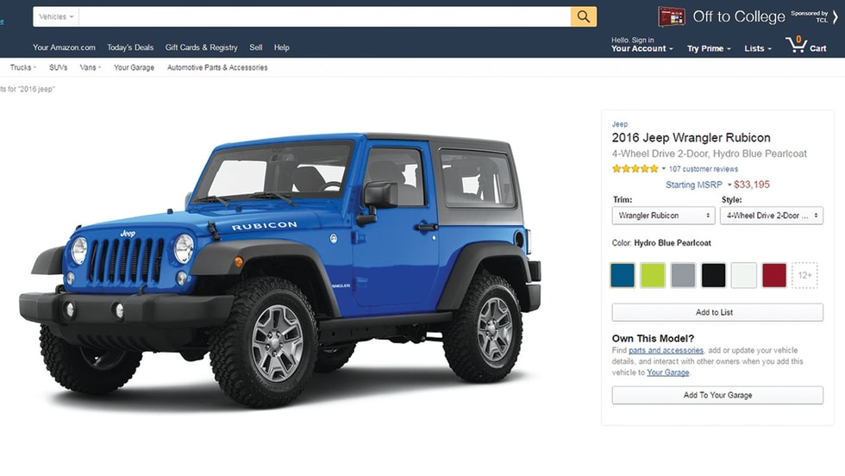Image resolution: width=845 pixels, height=476 pixels.
Task: Open the Vehicles search category dropdown
Action: click(x=56, y=16)
